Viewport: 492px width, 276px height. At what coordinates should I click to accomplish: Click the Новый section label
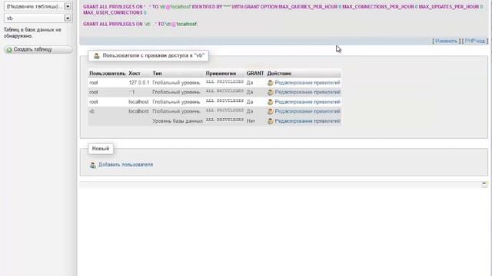[x=101, y=148]
